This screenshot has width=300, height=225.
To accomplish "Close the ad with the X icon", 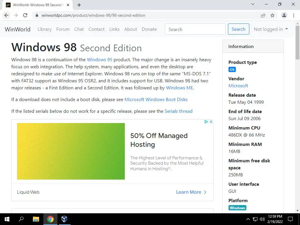I will pyautogui.click(x=211, y=122).
